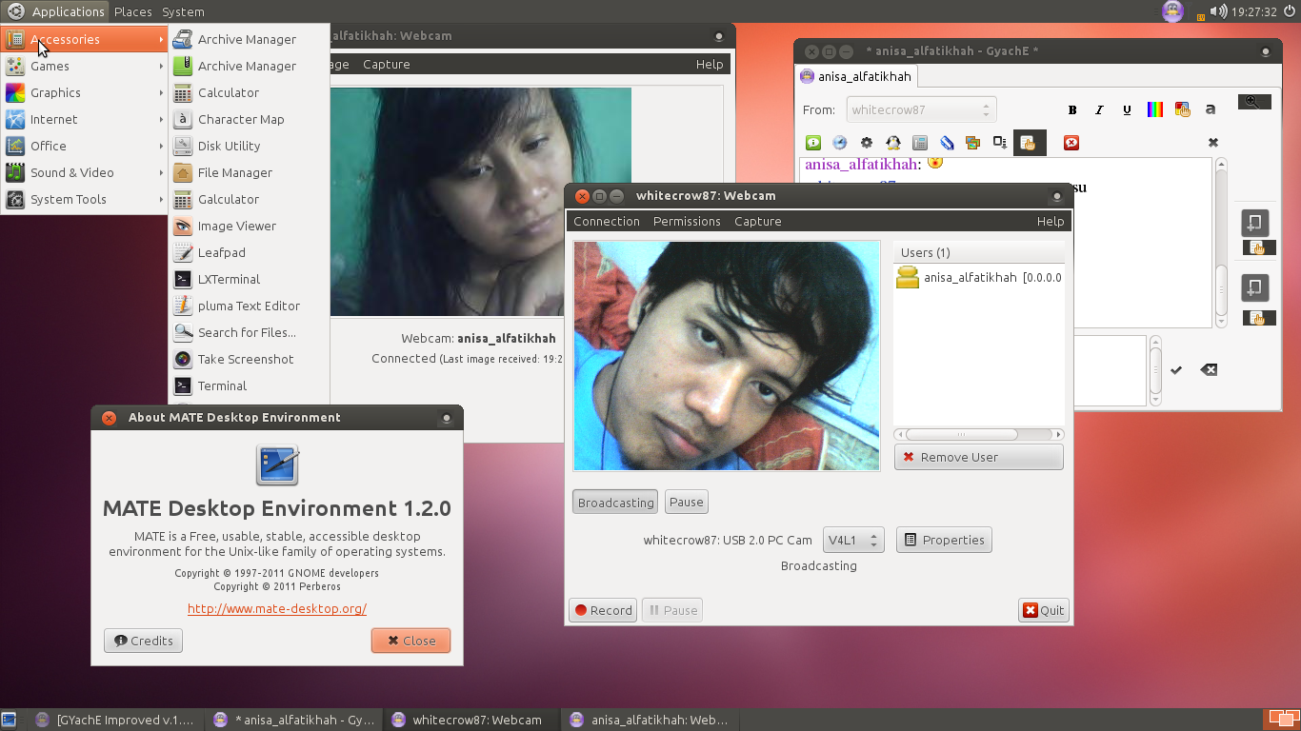The image size is (1301, 731).
Task: Click the gear settings icon in the chat toolbar
Action: tap(867, 142)
